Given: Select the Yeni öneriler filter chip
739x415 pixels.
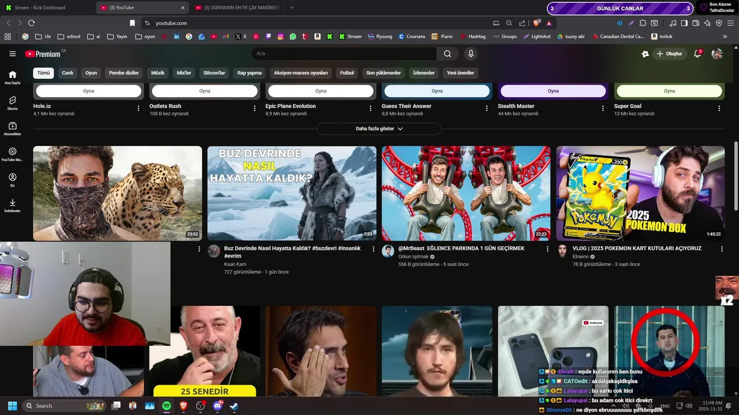Looking at the screenshot, I should [x=460, y=73].
